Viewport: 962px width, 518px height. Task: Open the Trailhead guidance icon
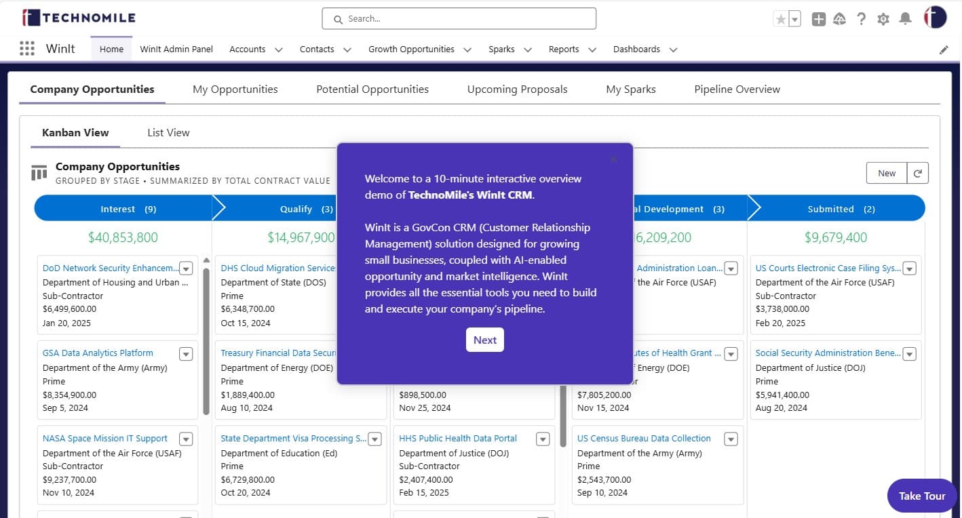click(x=839, y=19)
